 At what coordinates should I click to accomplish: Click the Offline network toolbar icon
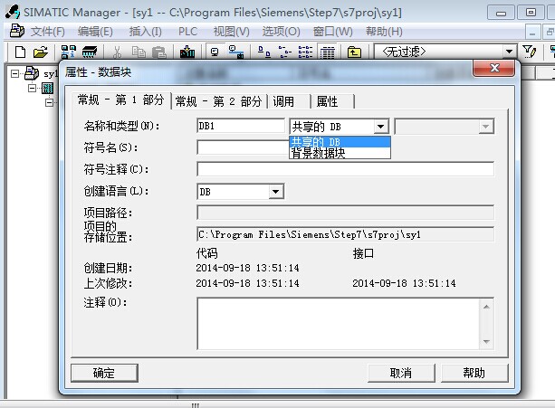(236, 52)
